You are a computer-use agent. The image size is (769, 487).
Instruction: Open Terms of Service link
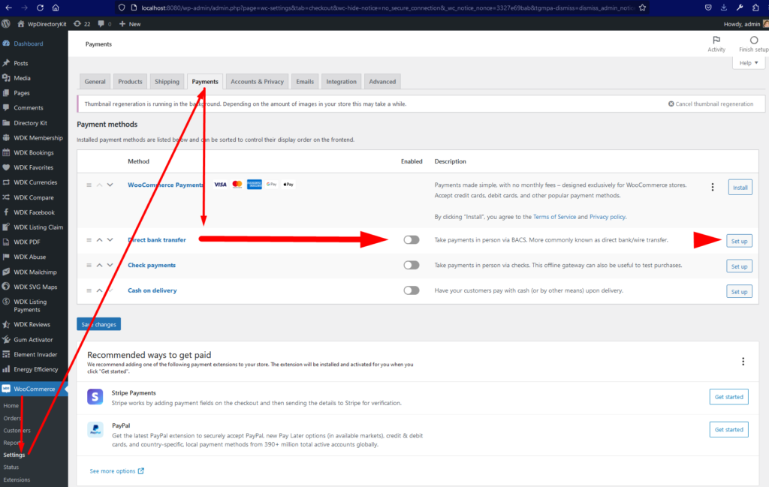pos(554,217)
